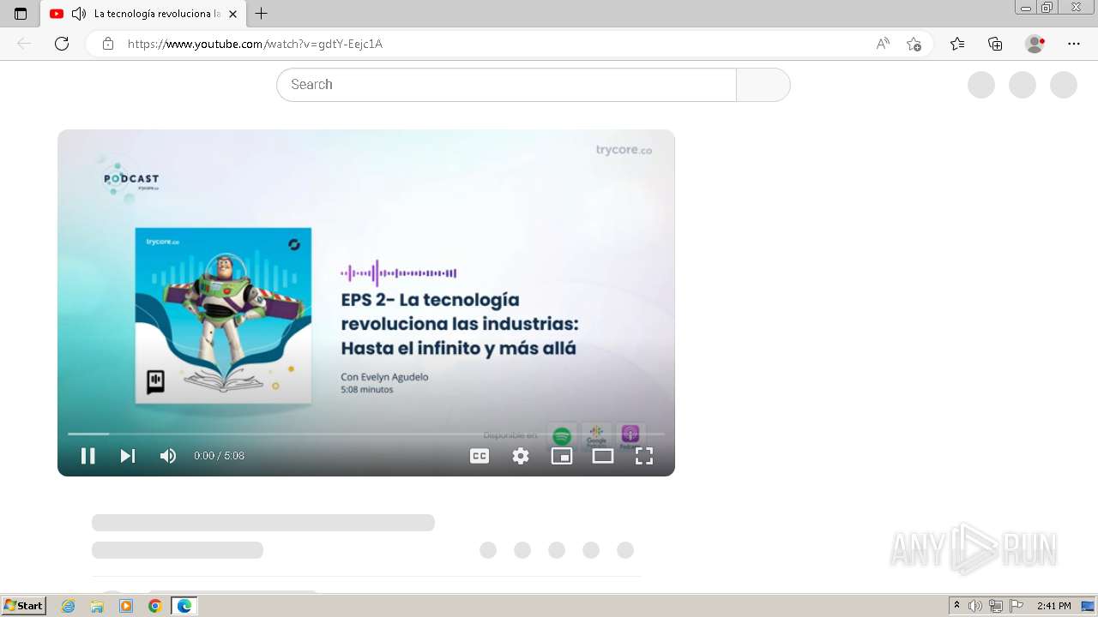The height and width of the screenshot is (617, 1098).
Task: Toggle closed captions on the video
Action: [480, 456]
